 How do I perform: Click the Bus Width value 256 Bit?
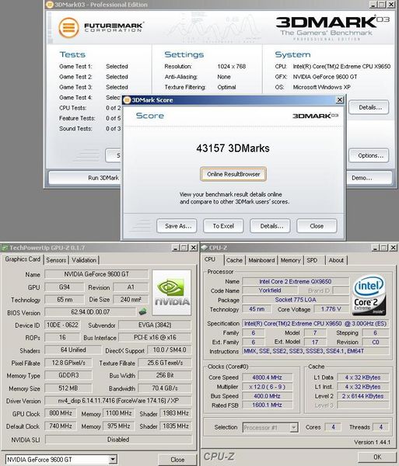pyautogui.click(x=165, y=375)
